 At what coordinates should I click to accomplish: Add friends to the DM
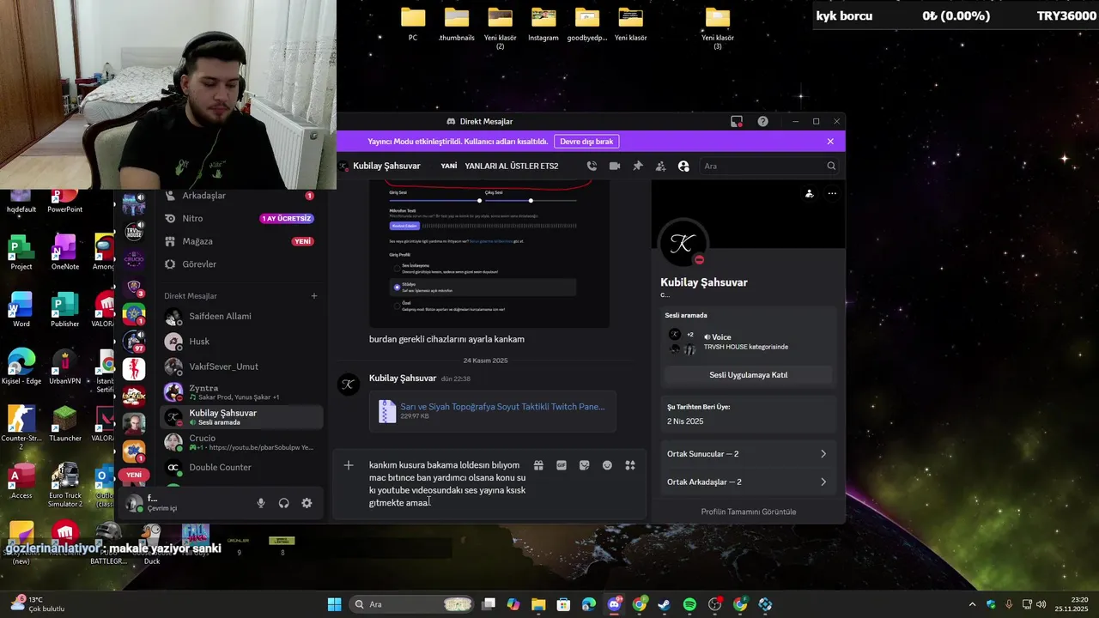(660, 166)
